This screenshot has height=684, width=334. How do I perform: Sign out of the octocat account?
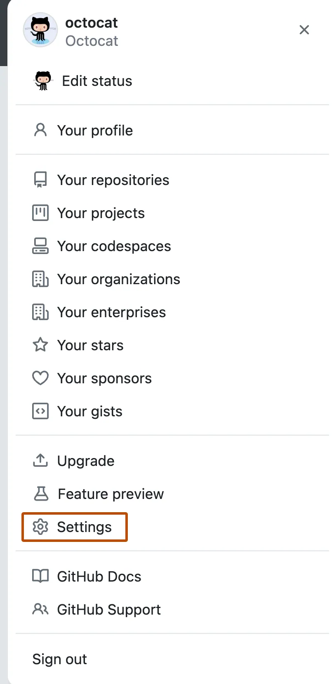coord(59,658)
